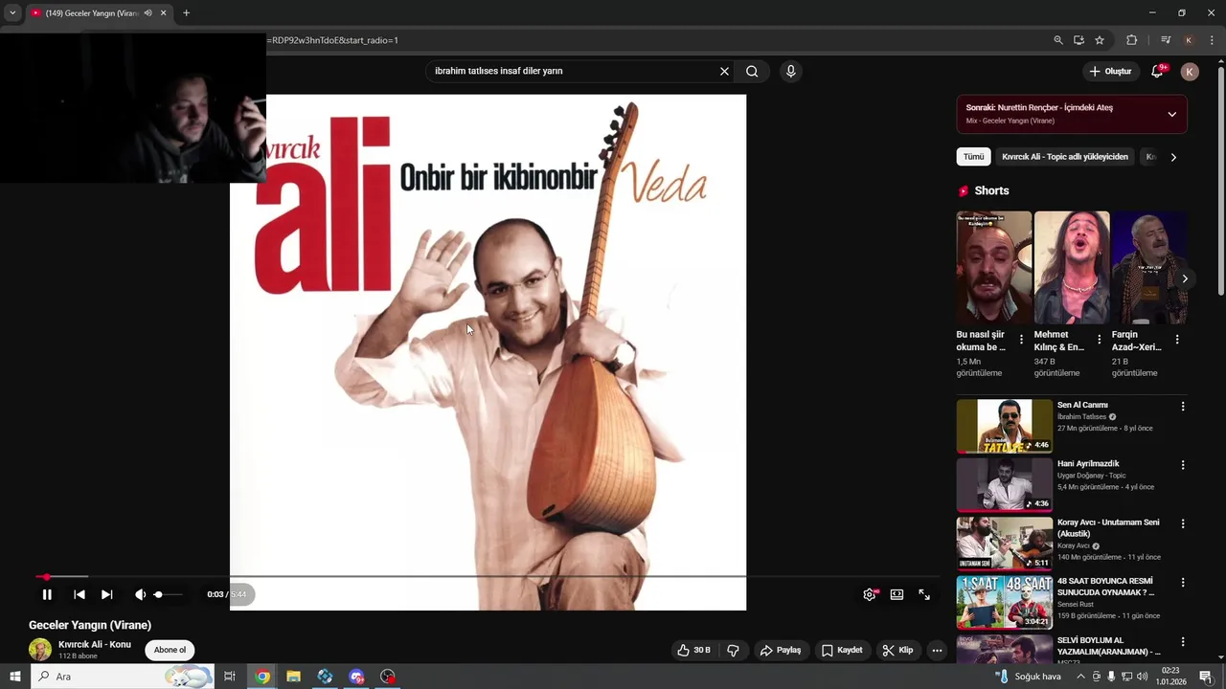Viewport: 1226px width, 689px height.
Task: Clear the YouTube search box text
Action: point(724,71)
